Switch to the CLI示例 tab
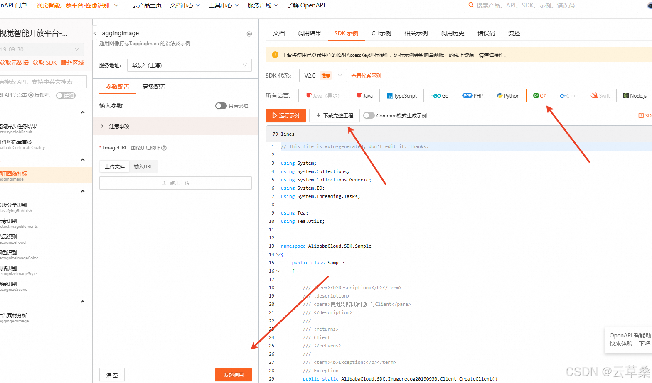 [381, 33]
